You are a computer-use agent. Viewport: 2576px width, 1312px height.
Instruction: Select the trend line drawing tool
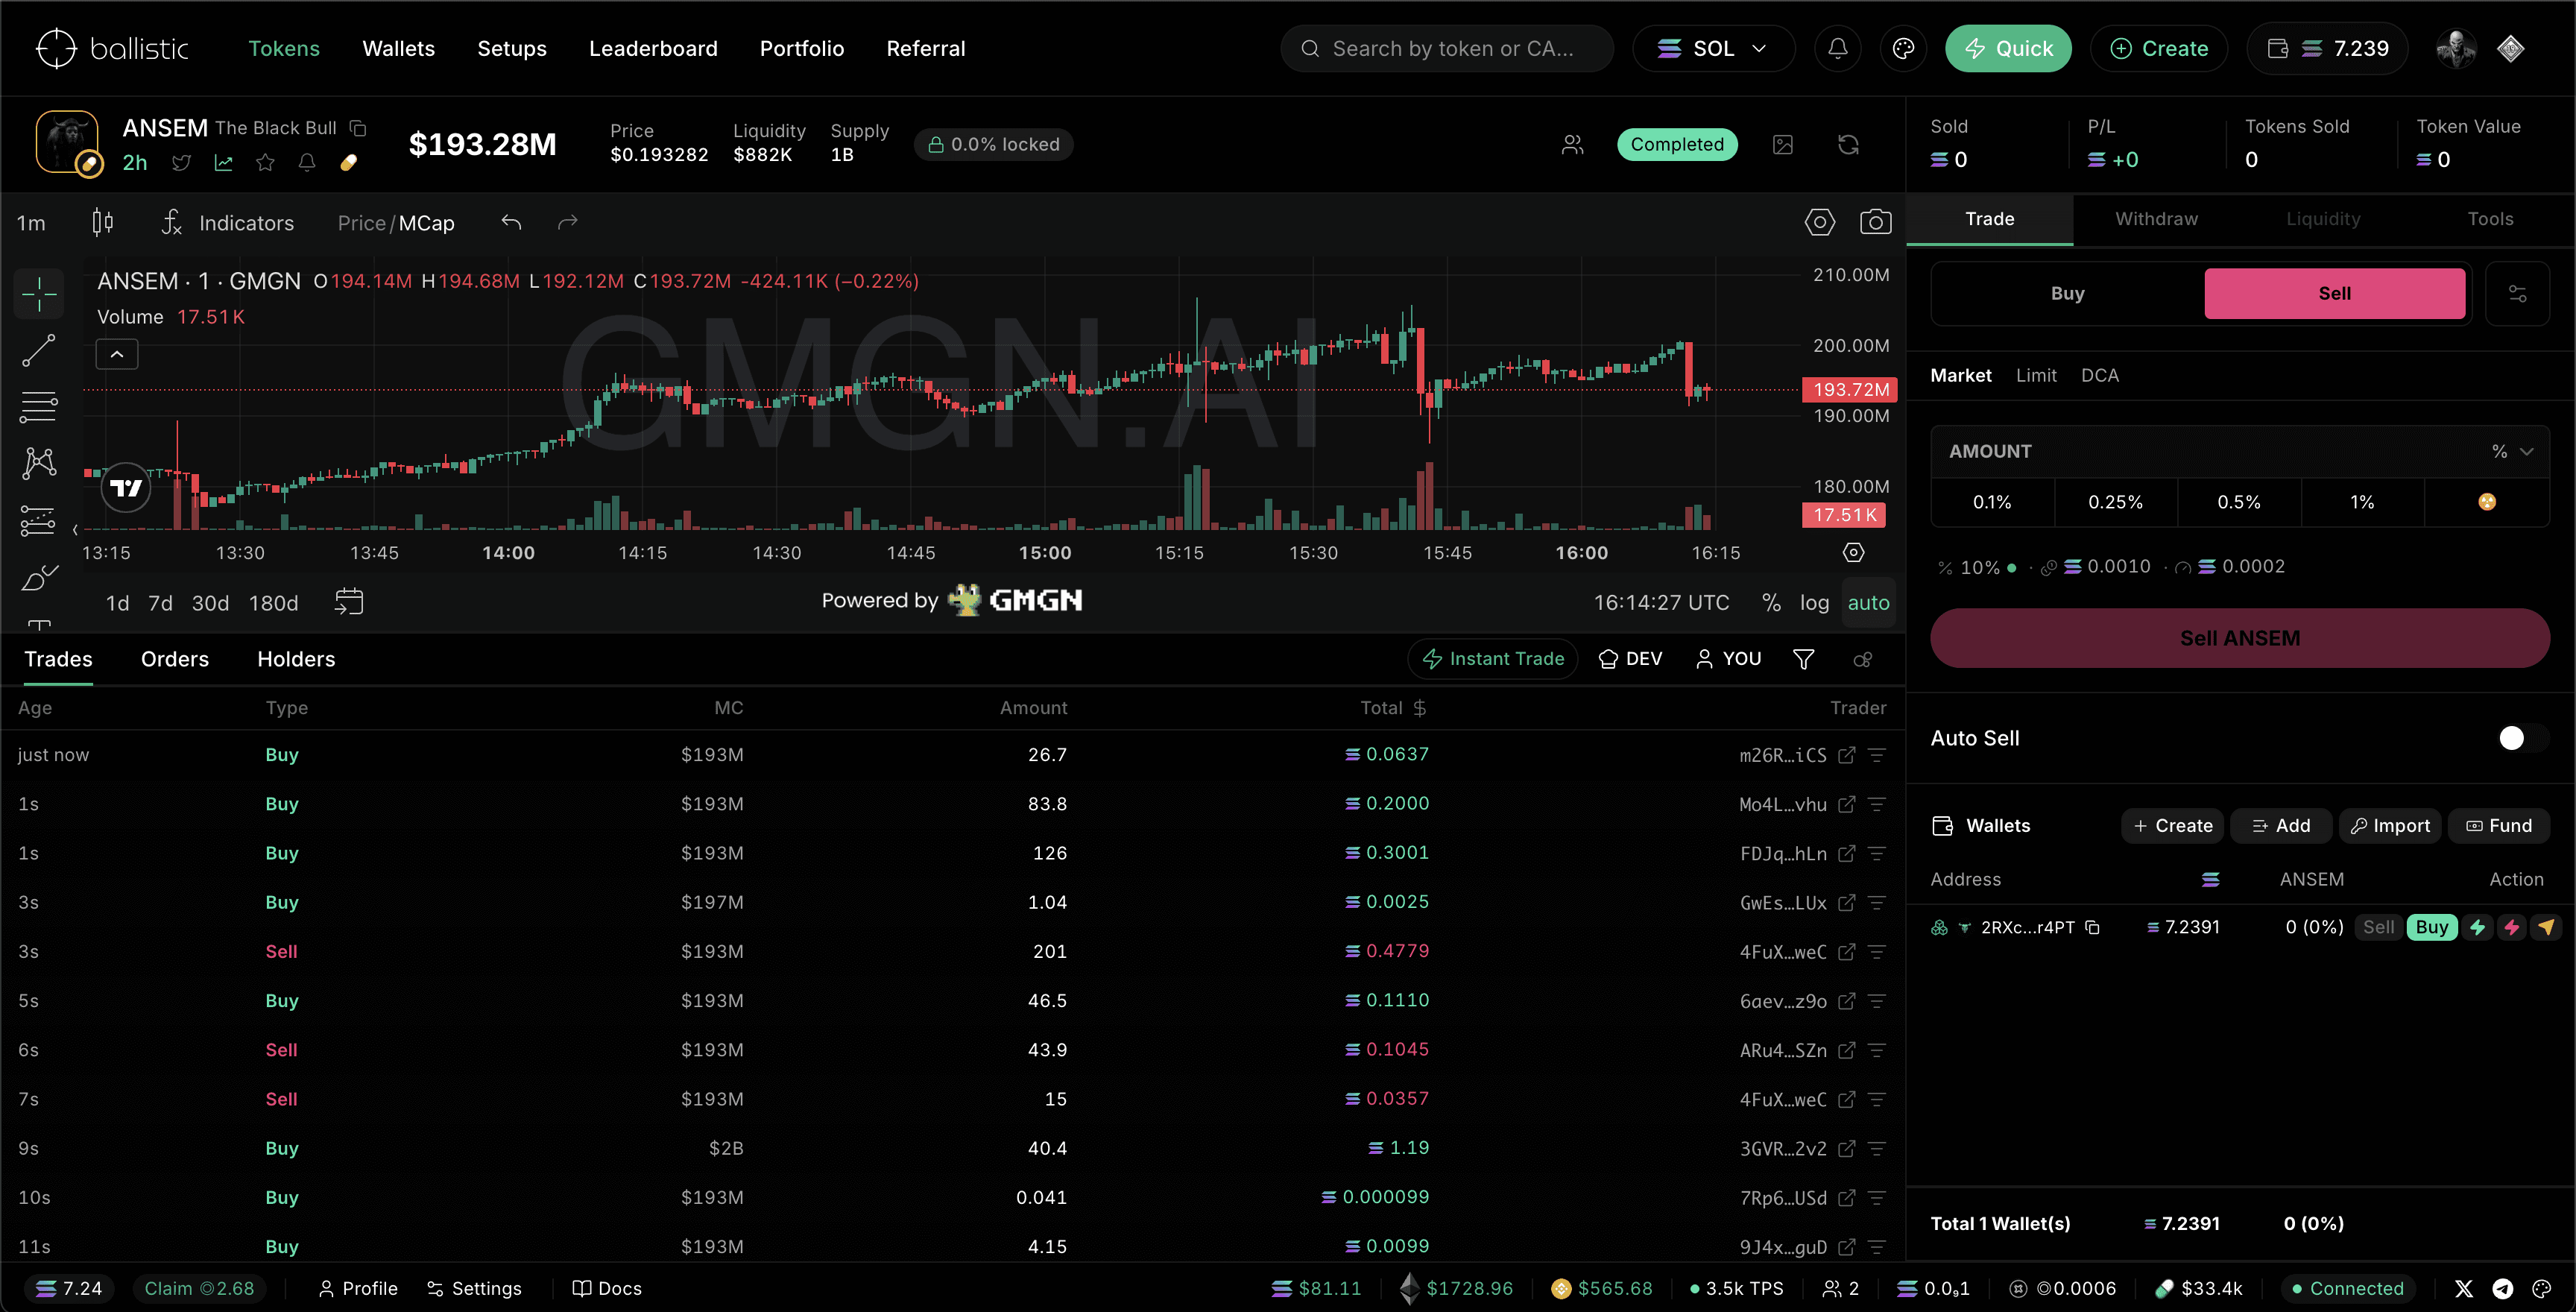pyautogui.click(x=38, y=350)
